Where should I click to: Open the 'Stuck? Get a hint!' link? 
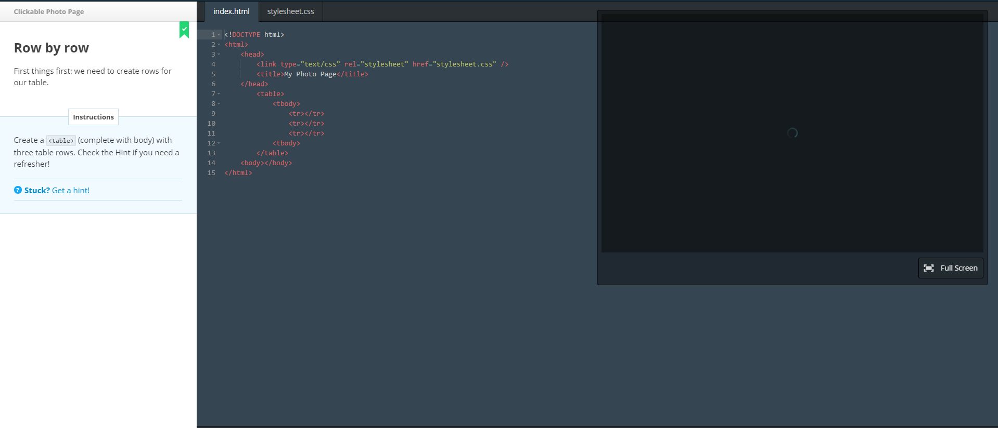pyautogui.click(x=57, y=190)
